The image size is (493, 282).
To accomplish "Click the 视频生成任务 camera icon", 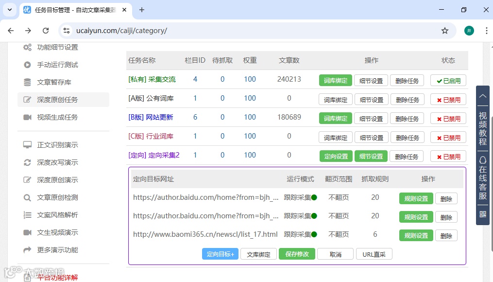I will (x=27, y=117).
